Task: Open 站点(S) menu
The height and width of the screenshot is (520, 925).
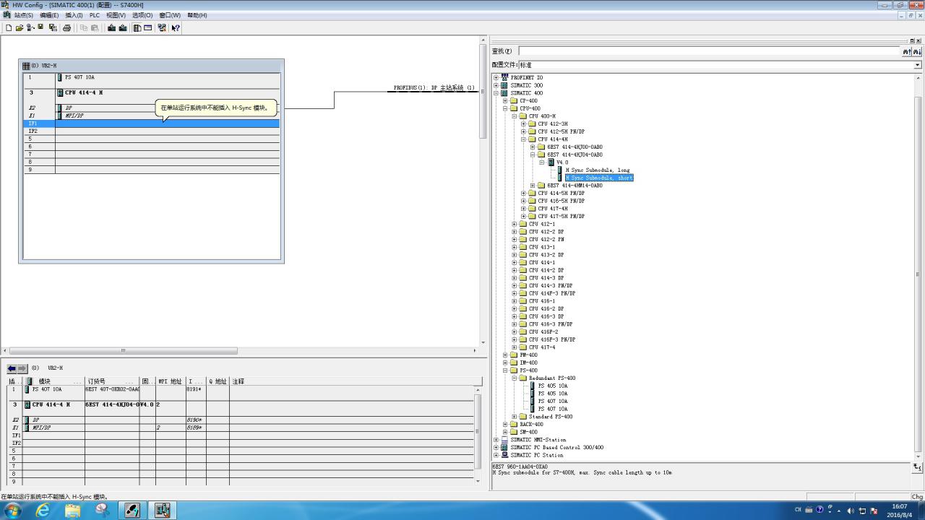Action: (23, 15)
